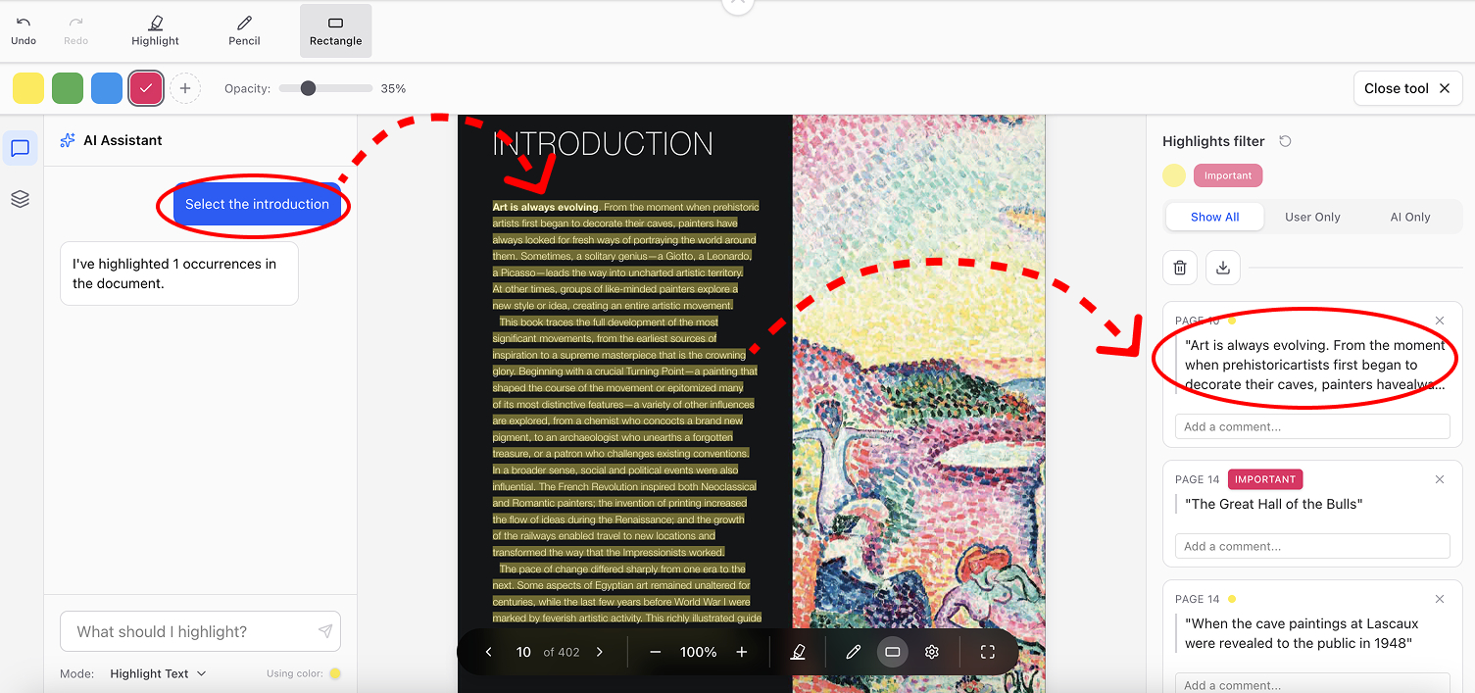
Task: Select the rectangle in bottom toolbar
Action: (893, 652)
